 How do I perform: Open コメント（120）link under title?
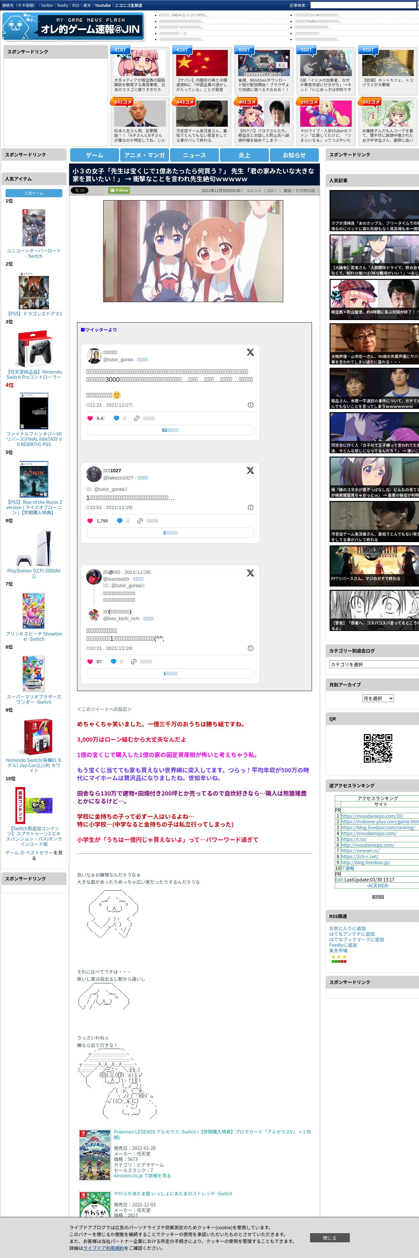point(262,190)
